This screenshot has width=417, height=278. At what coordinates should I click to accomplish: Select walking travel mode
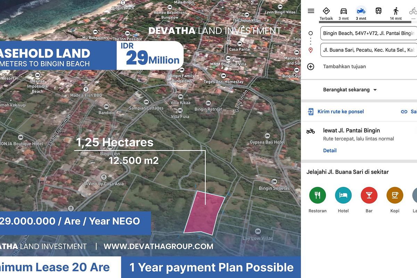[396, 13]
